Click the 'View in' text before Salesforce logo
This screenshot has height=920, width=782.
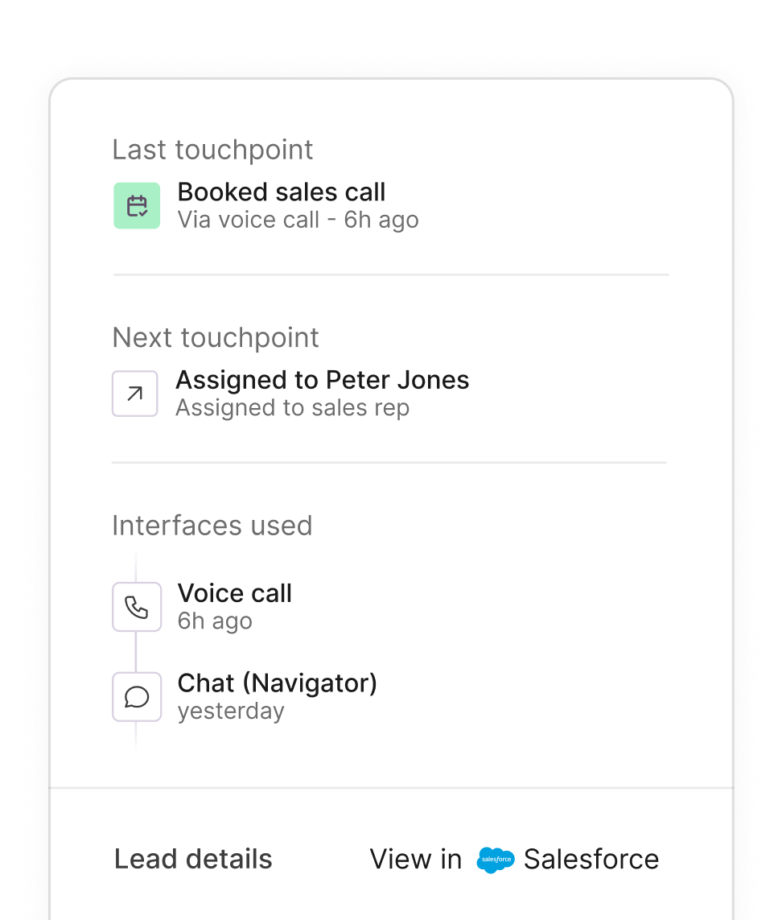pos(416,860)
